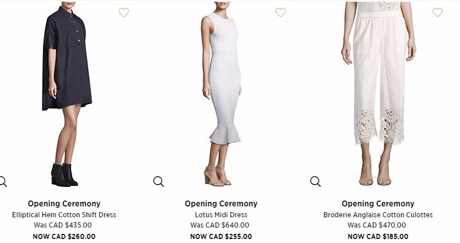
Task: Click the Was CAD $470.00 original price
Action: [378, 225]
